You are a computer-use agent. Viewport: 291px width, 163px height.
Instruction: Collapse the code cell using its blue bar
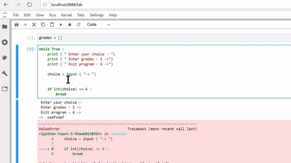pyautogui.click(x=17, y=72)
